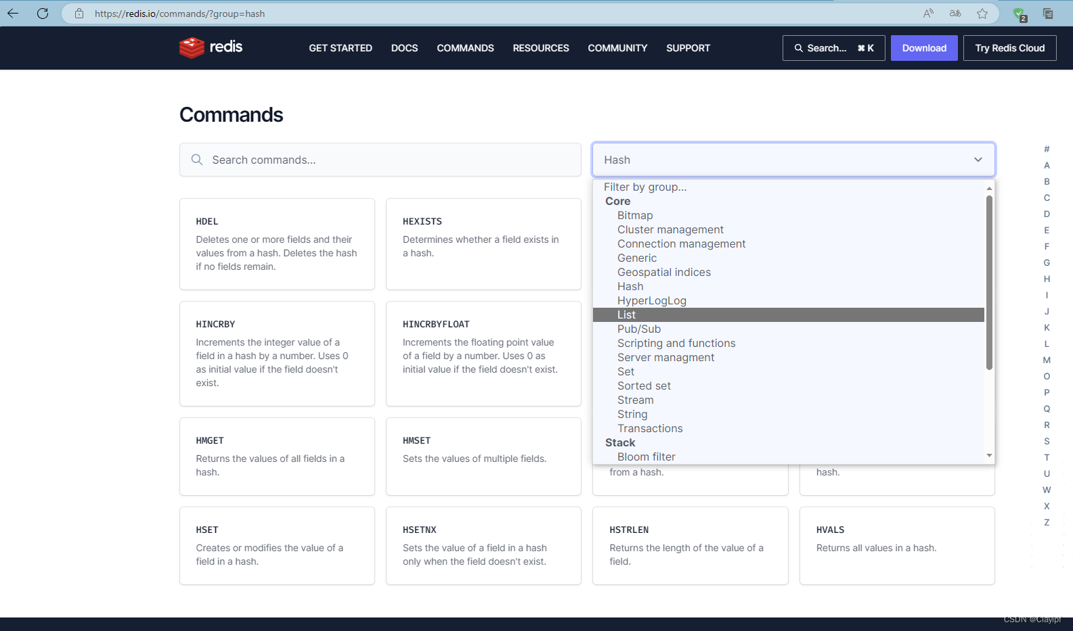
Task: Jump to letter M in alphabet index
Action: coord(1047,360)
